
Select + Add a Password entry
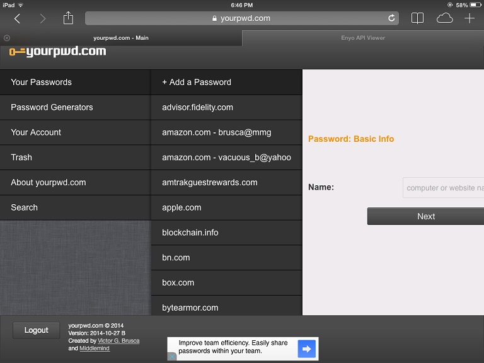pyautogui.click(x=227, y=82)
